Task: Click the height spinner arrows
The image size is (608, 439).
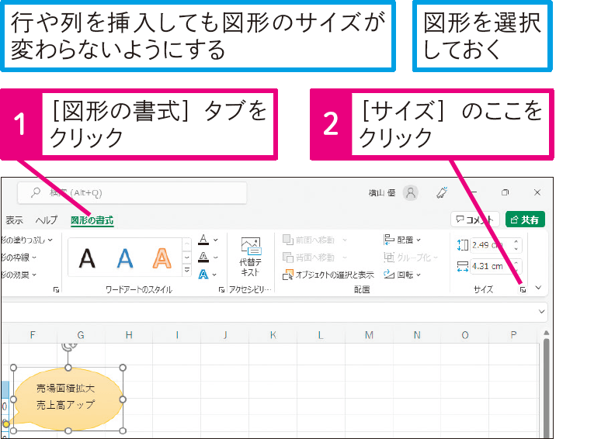Action: click(x=516, y=245)
